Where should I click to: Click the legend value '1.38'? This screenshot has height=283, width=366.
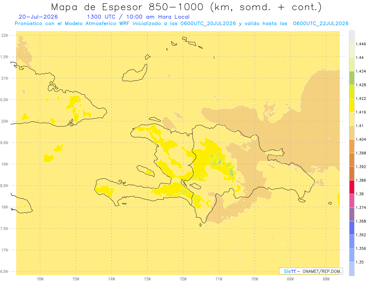click(x=359, y=194)
